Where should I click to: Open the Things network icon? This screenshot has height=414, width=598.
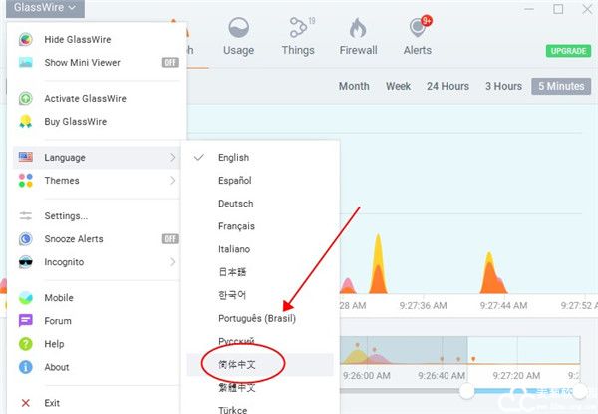point(298,28)
